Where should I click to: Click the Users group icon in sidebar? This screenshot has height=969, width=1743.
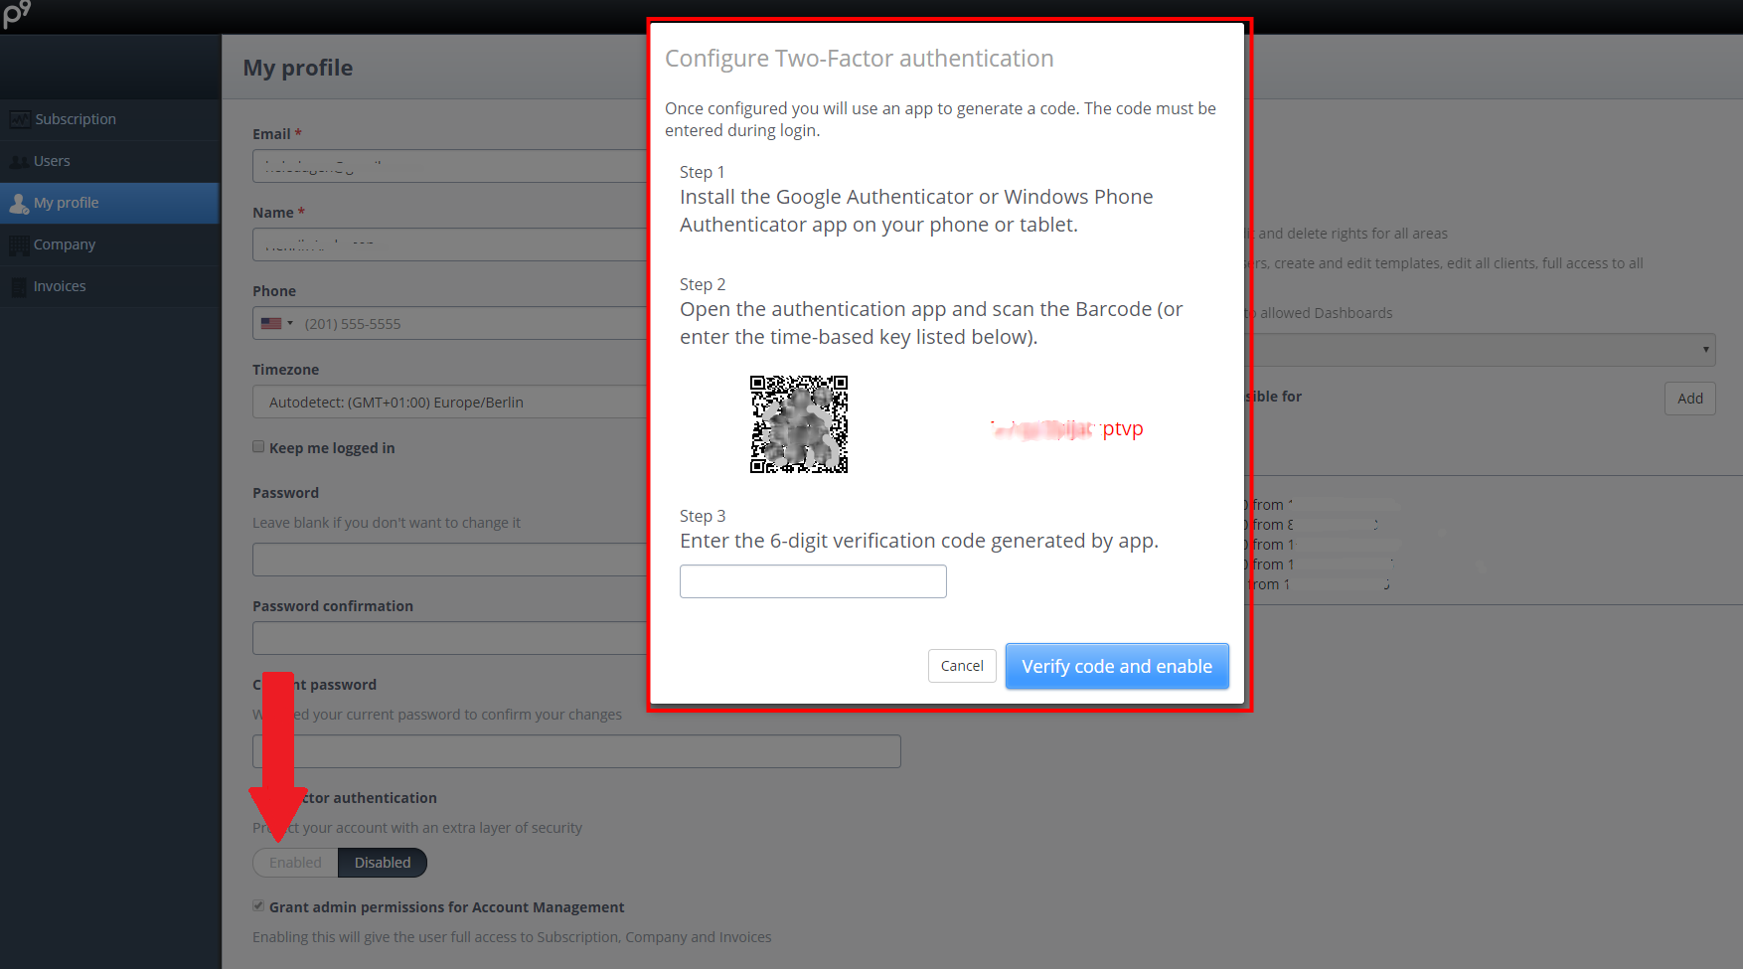20,160
